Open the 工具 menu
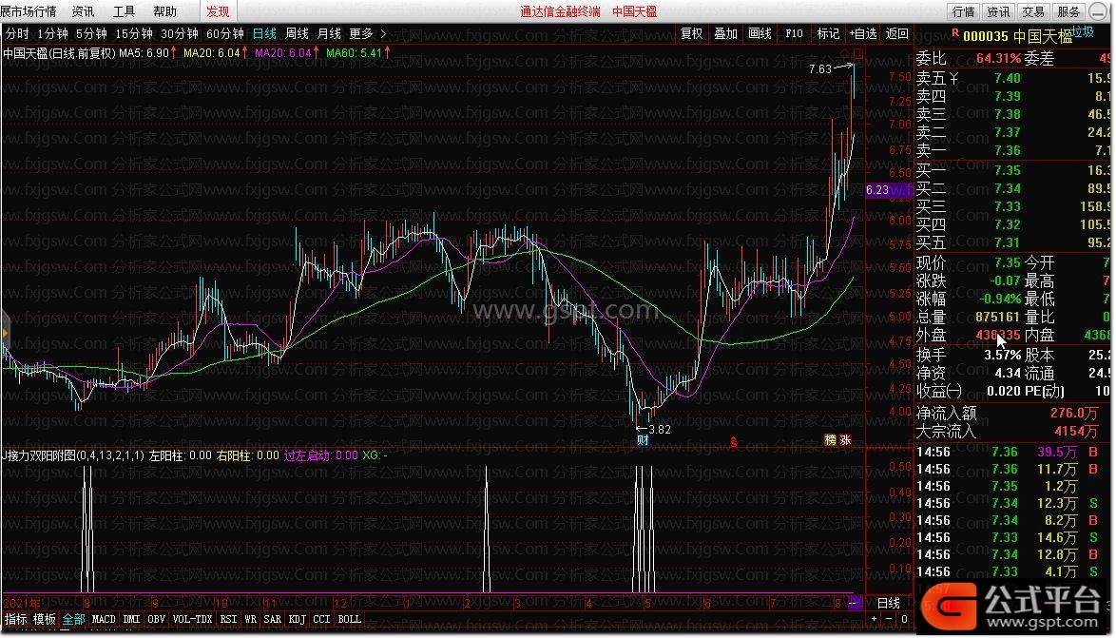Image resolution: width=1116 pixels, height=638 pixels. pos(124,11)
